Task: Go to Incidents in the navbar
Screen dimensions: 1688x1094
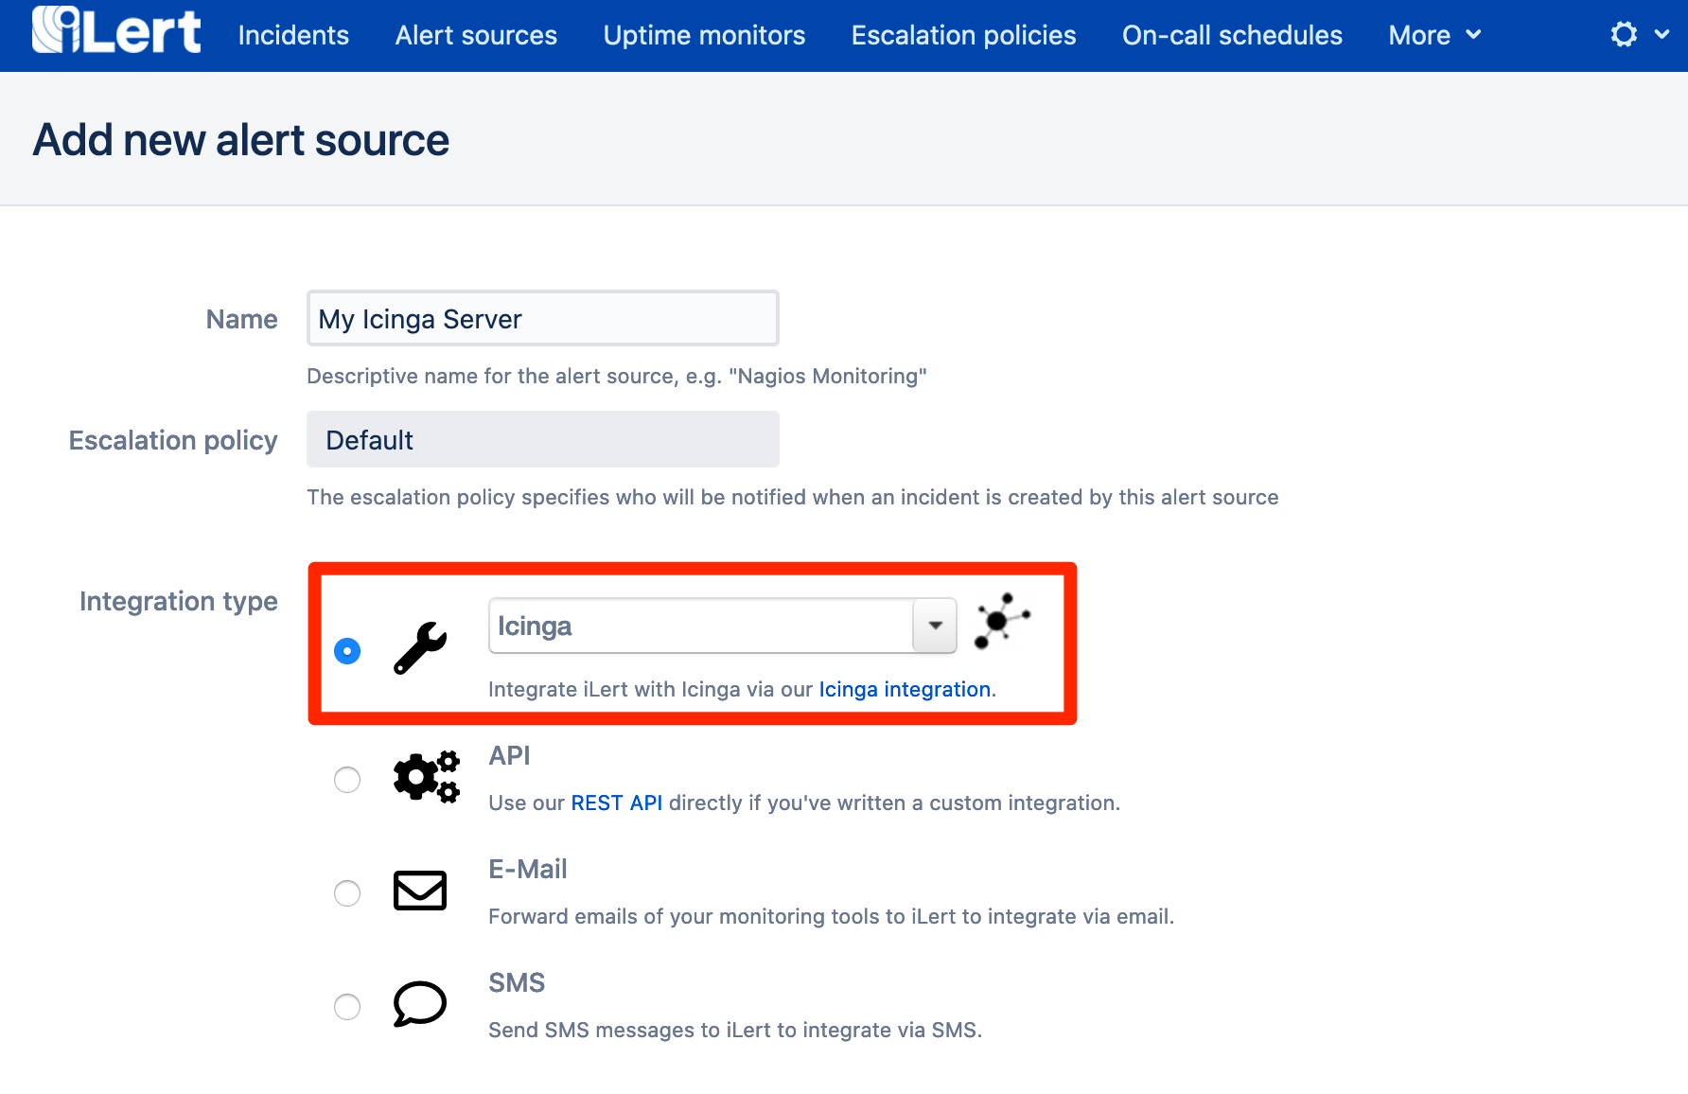Action: 293,35
